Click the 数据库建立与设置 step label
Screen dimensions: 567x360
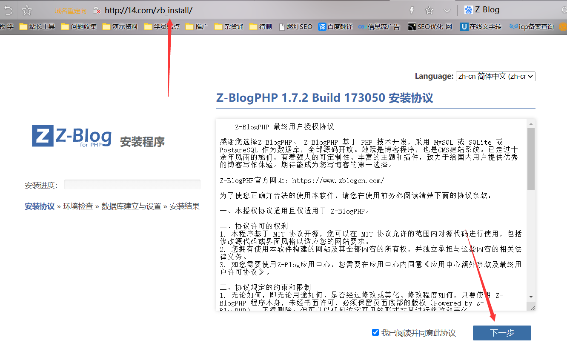(131, 206)
